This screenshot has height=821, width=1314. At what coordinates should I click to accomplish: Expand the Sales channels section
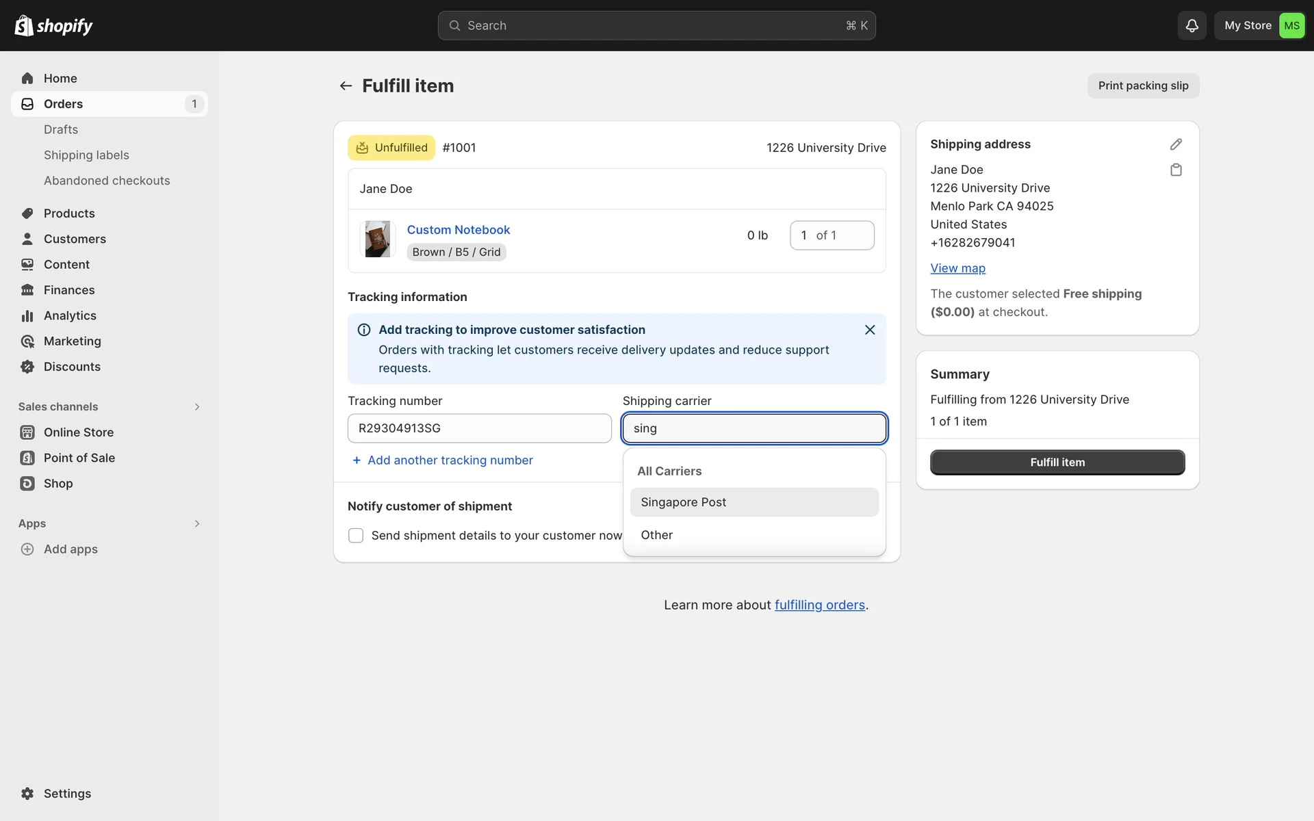[x=196, y=406]
